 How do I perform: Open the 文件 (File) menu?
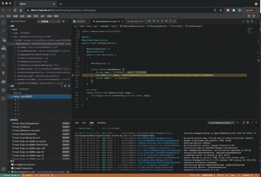pos(9,16)
